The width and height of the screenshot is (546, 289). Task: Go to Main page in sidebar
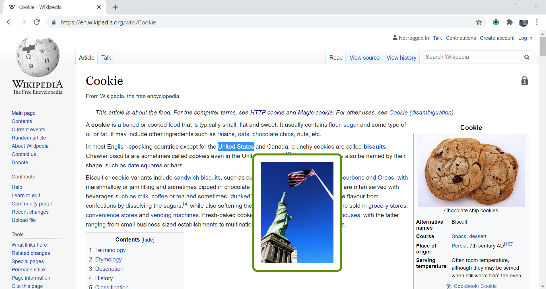(x=24, y=113)
